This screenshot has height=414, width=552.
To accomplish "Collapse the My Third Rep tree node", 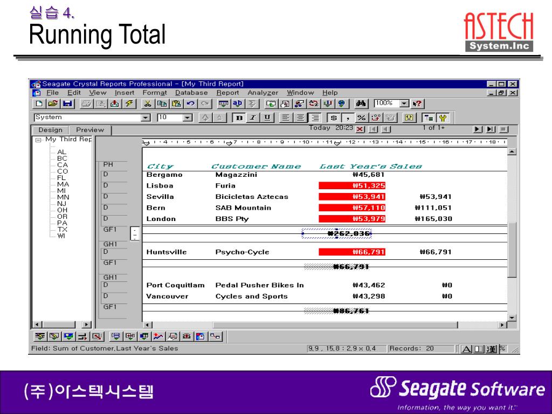I will point(38,140).
